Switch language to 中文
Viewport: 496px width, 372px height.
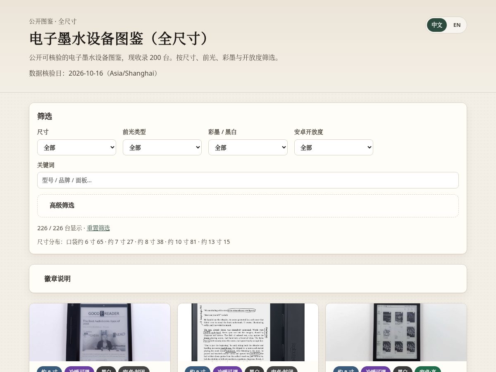pyautogui.click(x=437, y=25)
